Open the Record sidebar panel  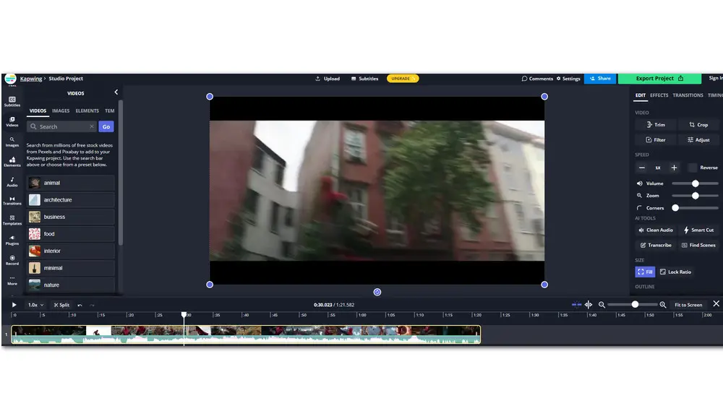(x=12, y=260)
